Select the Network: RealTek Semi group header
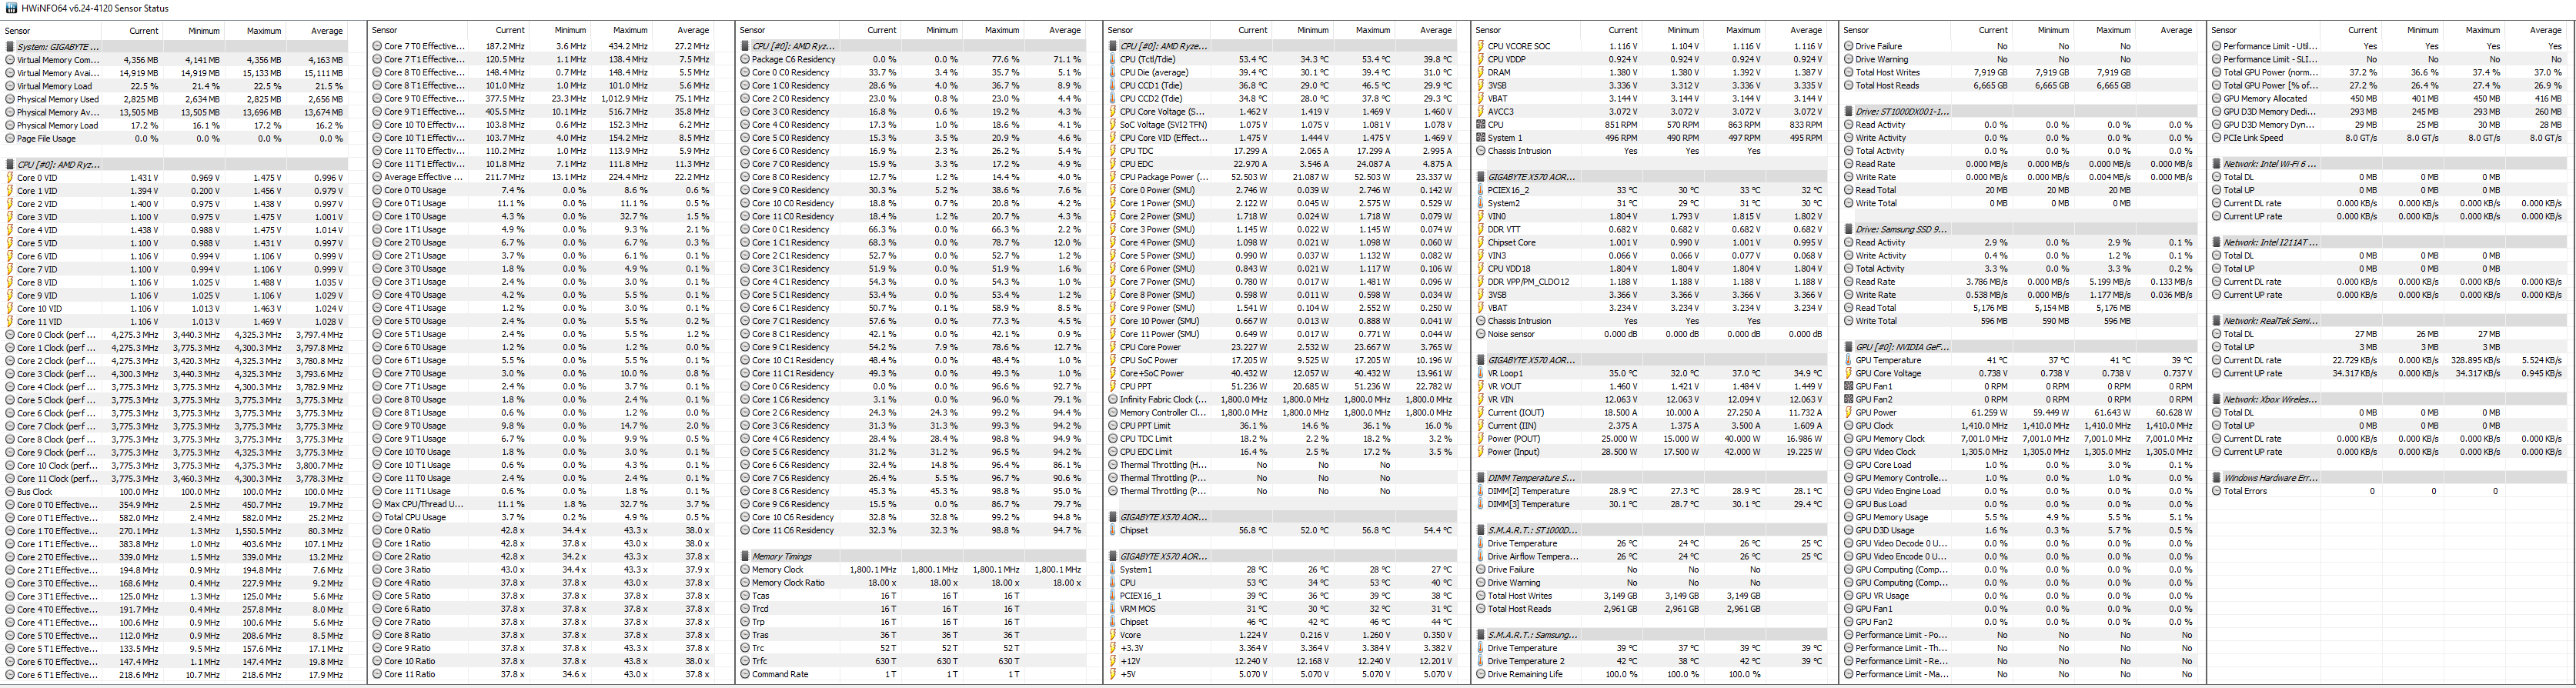This screenshot has width=2576, height=688. coord(2389,321)
